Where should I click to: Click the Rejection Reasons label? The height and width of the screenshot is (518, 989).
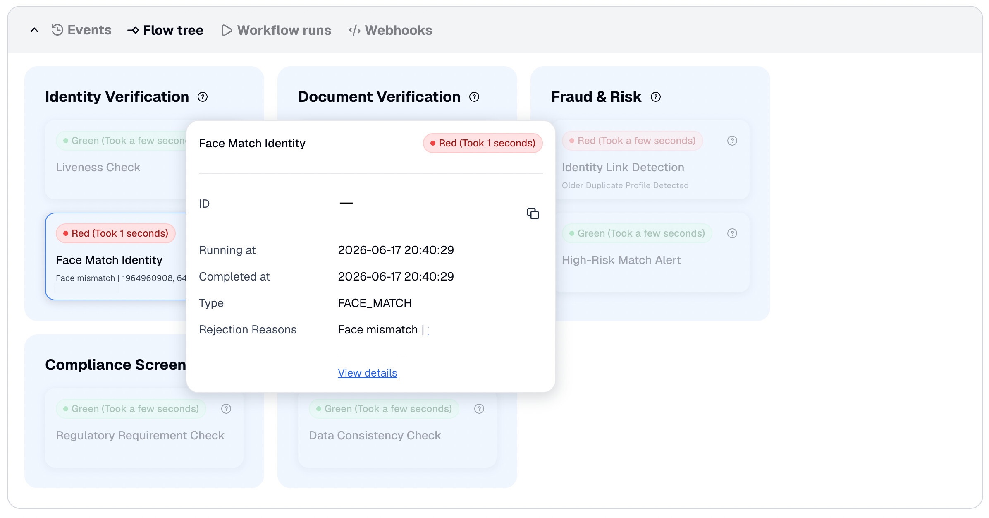point(248,330)
